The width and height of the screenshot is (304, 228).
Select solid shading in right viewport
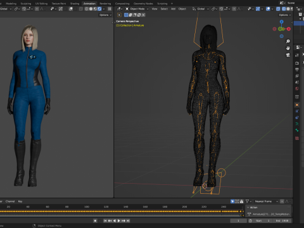[288, 9]
